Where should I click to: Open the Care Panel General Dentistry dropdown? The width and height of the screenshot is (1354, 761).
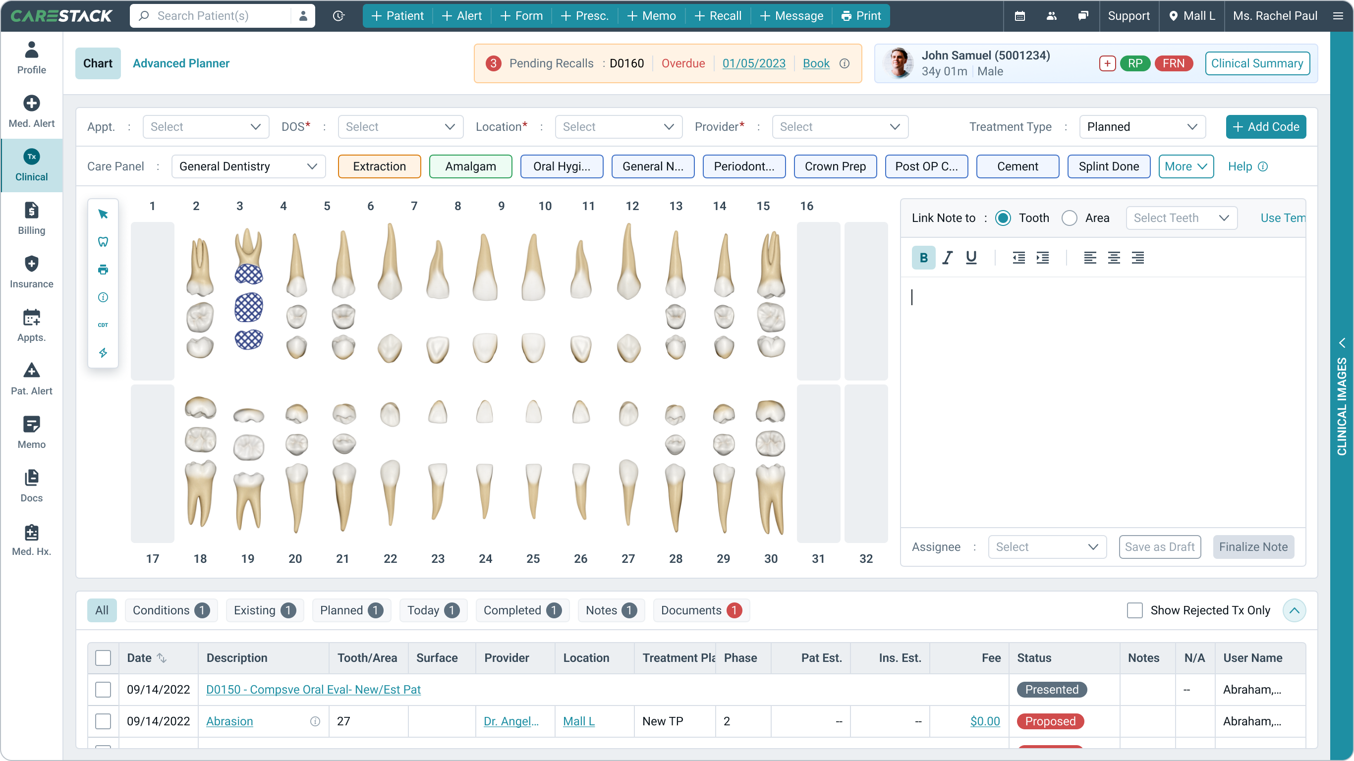(x=249, y=166)
